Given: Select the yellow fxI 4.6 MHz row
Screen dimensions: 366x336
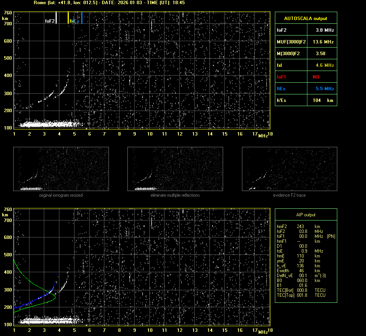Looking at the screenshot, I should [x=306, y=65].
